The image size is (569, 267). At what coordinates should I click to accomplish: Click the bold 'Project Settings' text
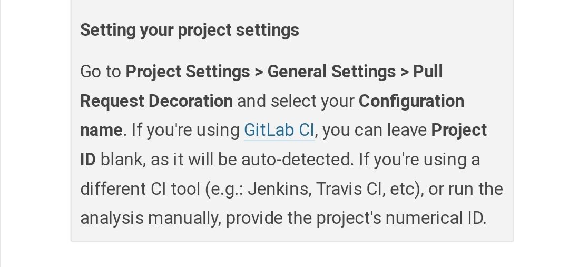(188, 72)
